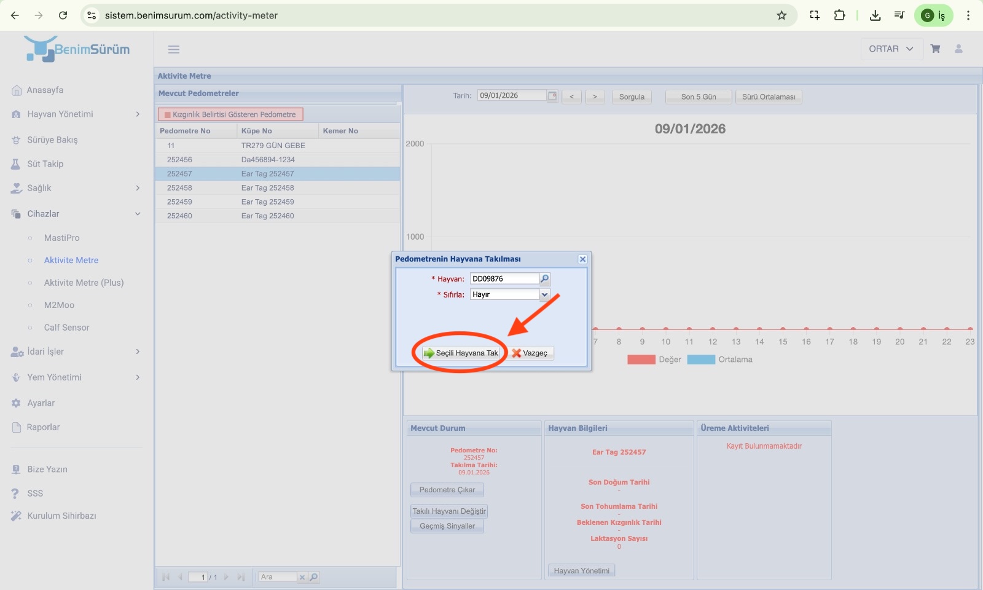Open the Chrome profile avatar İş
The image size is (983, 590).
pos(933,15)
